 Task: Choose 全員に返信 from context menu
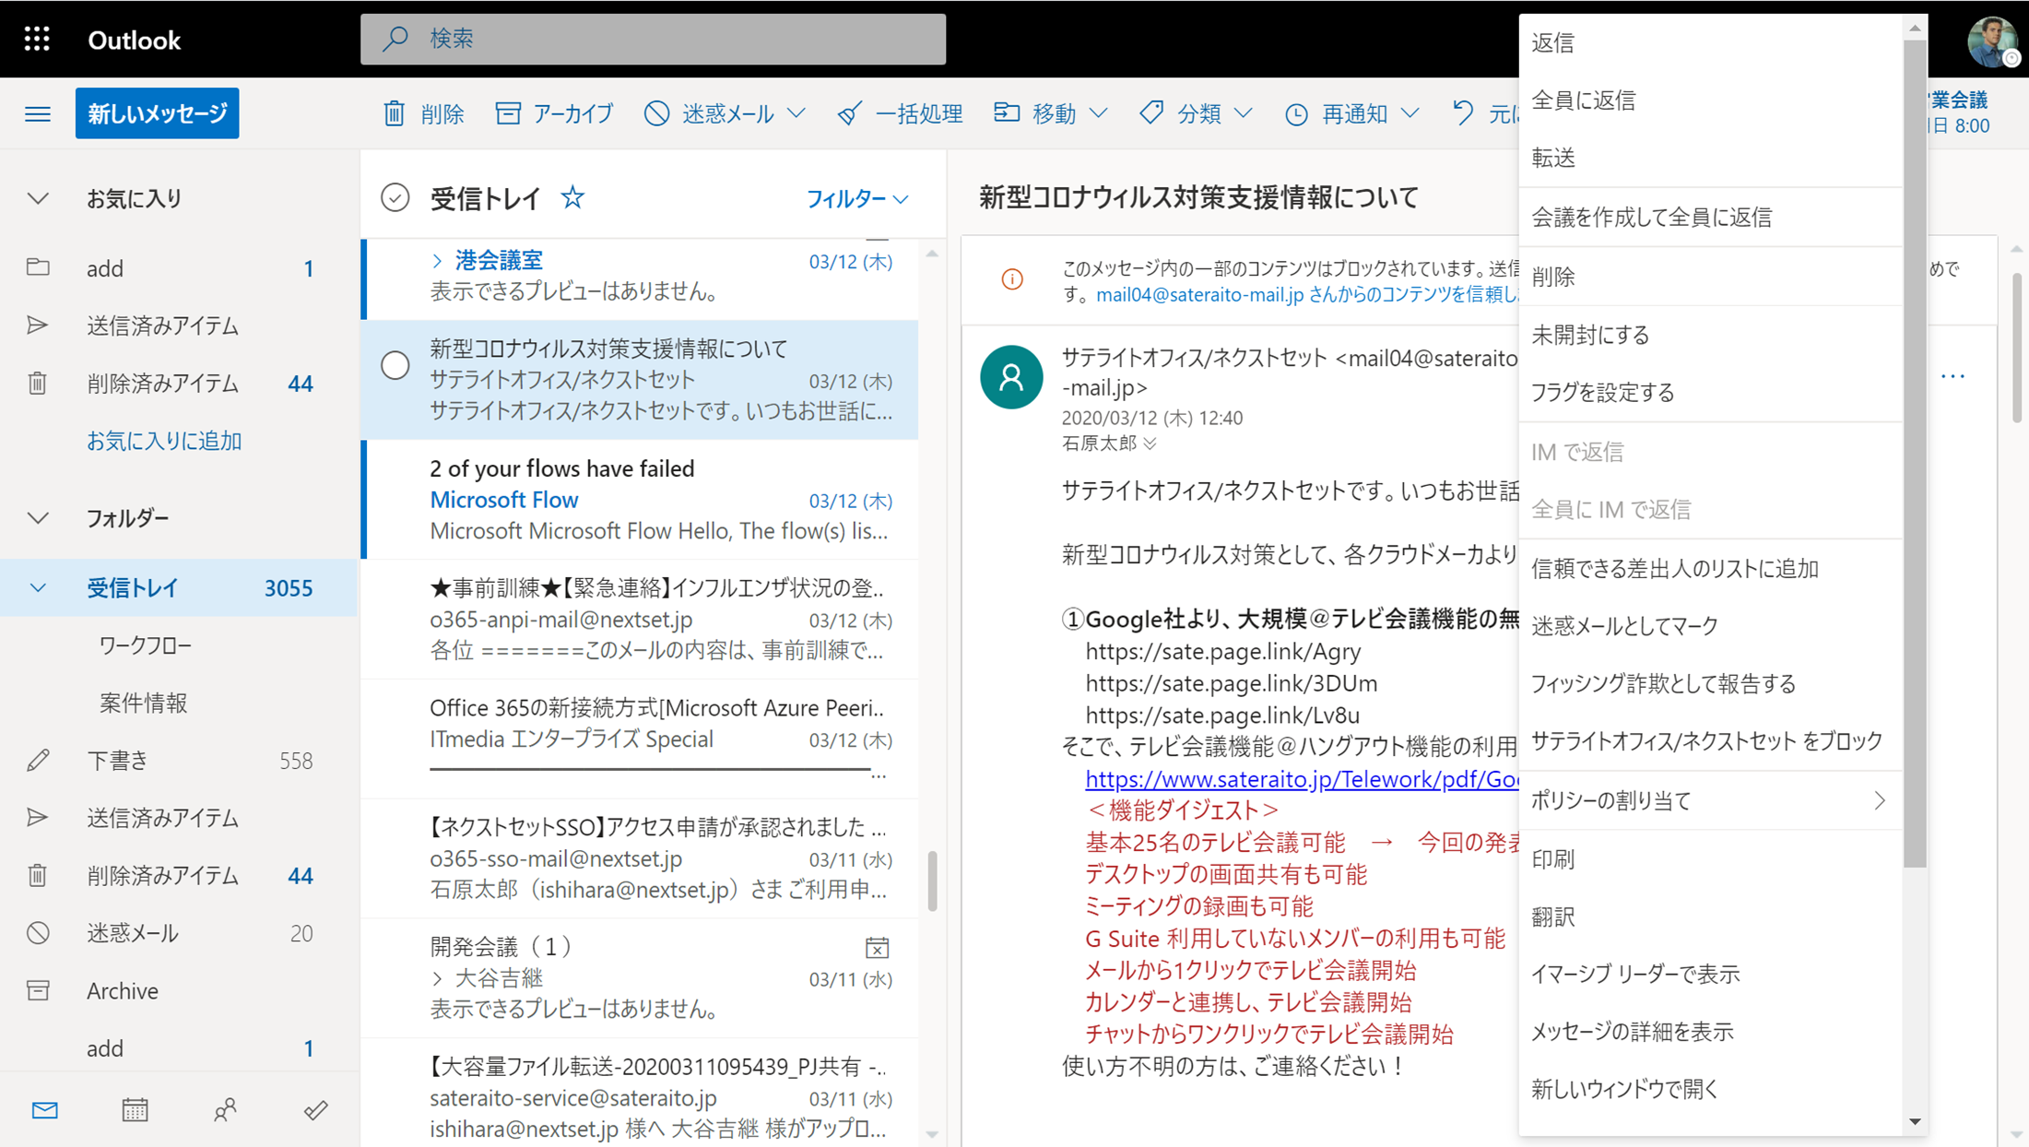click(x=1710, y=100)
